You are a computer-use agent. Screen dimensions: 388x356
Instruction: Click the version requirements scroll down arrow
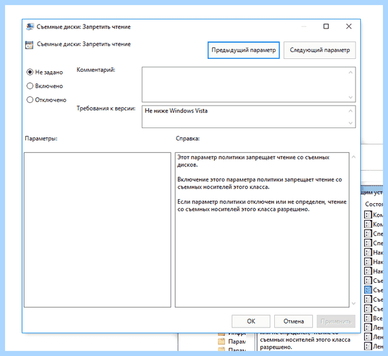pyautogui.click(x=350, y=123)
